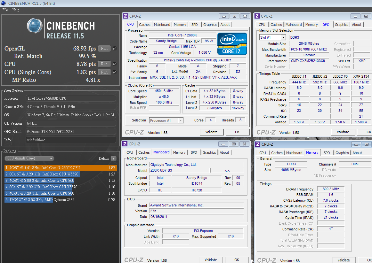This screenshot has height=263, width=372.
Task: Click Validate in the Mainboard CPU-Z window
Action: pyautogui.click(x=211, y=260)
